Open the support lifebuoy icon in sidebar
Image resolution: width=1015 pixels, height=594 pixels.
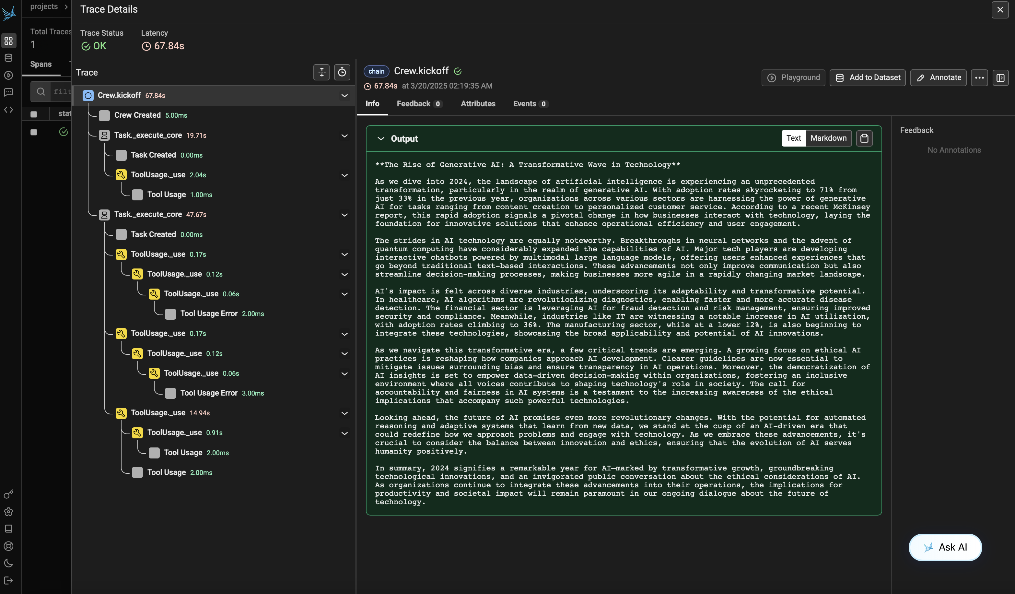coord(8,546)
